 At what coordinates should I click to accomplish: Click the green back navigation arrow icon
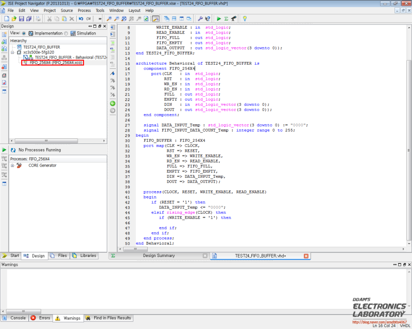[113, 103]
